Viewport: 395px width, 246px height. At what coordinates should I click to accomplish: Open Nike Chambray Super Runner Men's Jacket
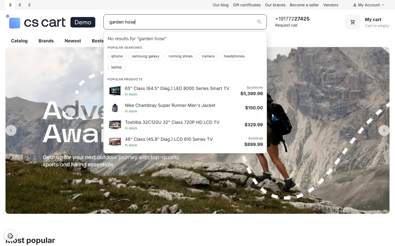[x=170, y=105]
